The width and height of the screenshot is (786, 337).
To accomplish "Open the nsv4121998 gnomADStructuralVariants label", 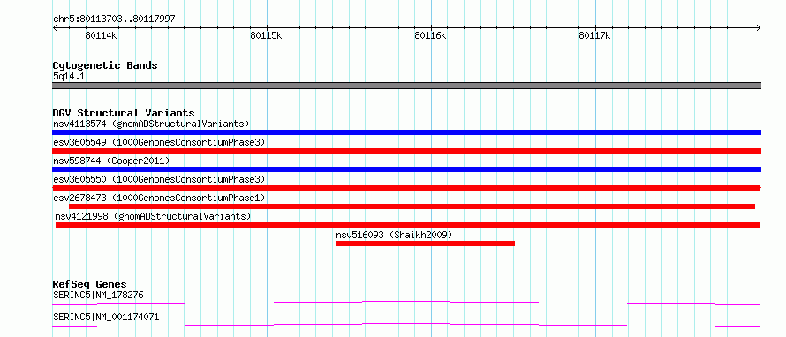I will pos(153,216).
